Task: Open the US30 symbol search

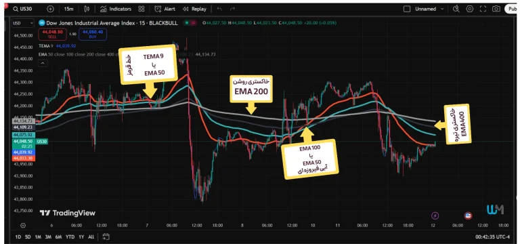Action: pyautogui.click(x=22, y=9)
